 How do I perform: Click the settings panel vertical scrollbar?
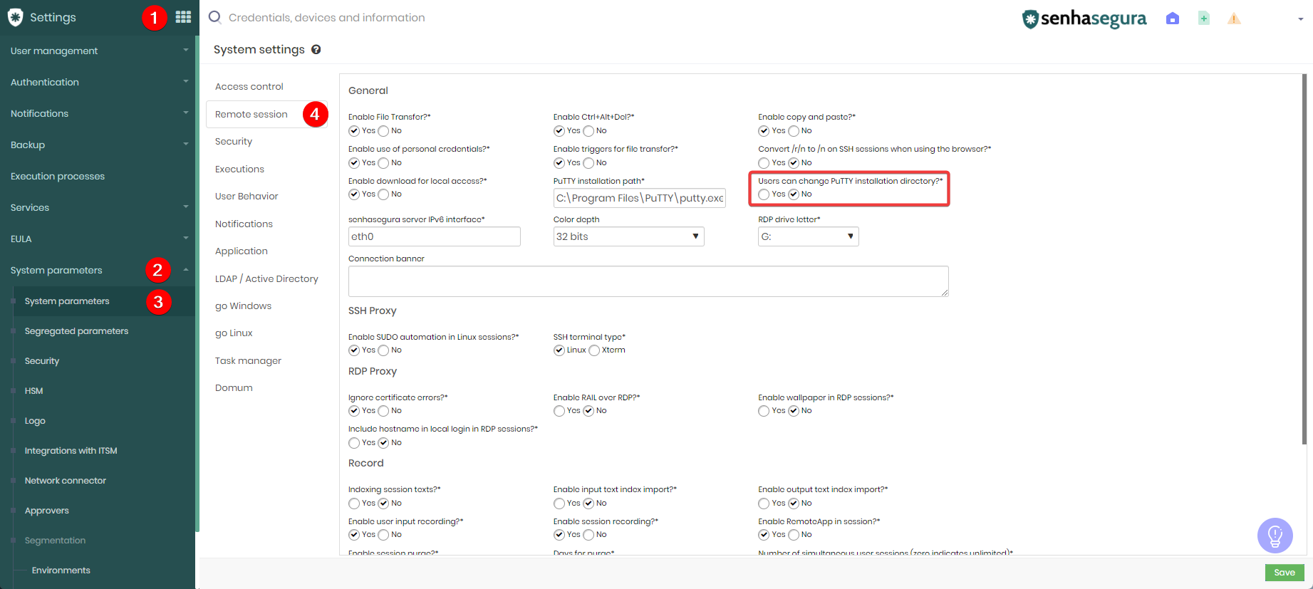pos(1304,259)
